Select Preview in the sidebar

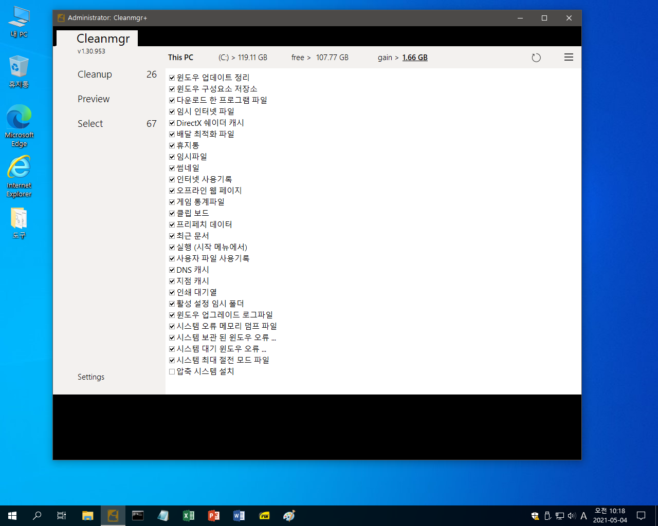coord(94,99)
